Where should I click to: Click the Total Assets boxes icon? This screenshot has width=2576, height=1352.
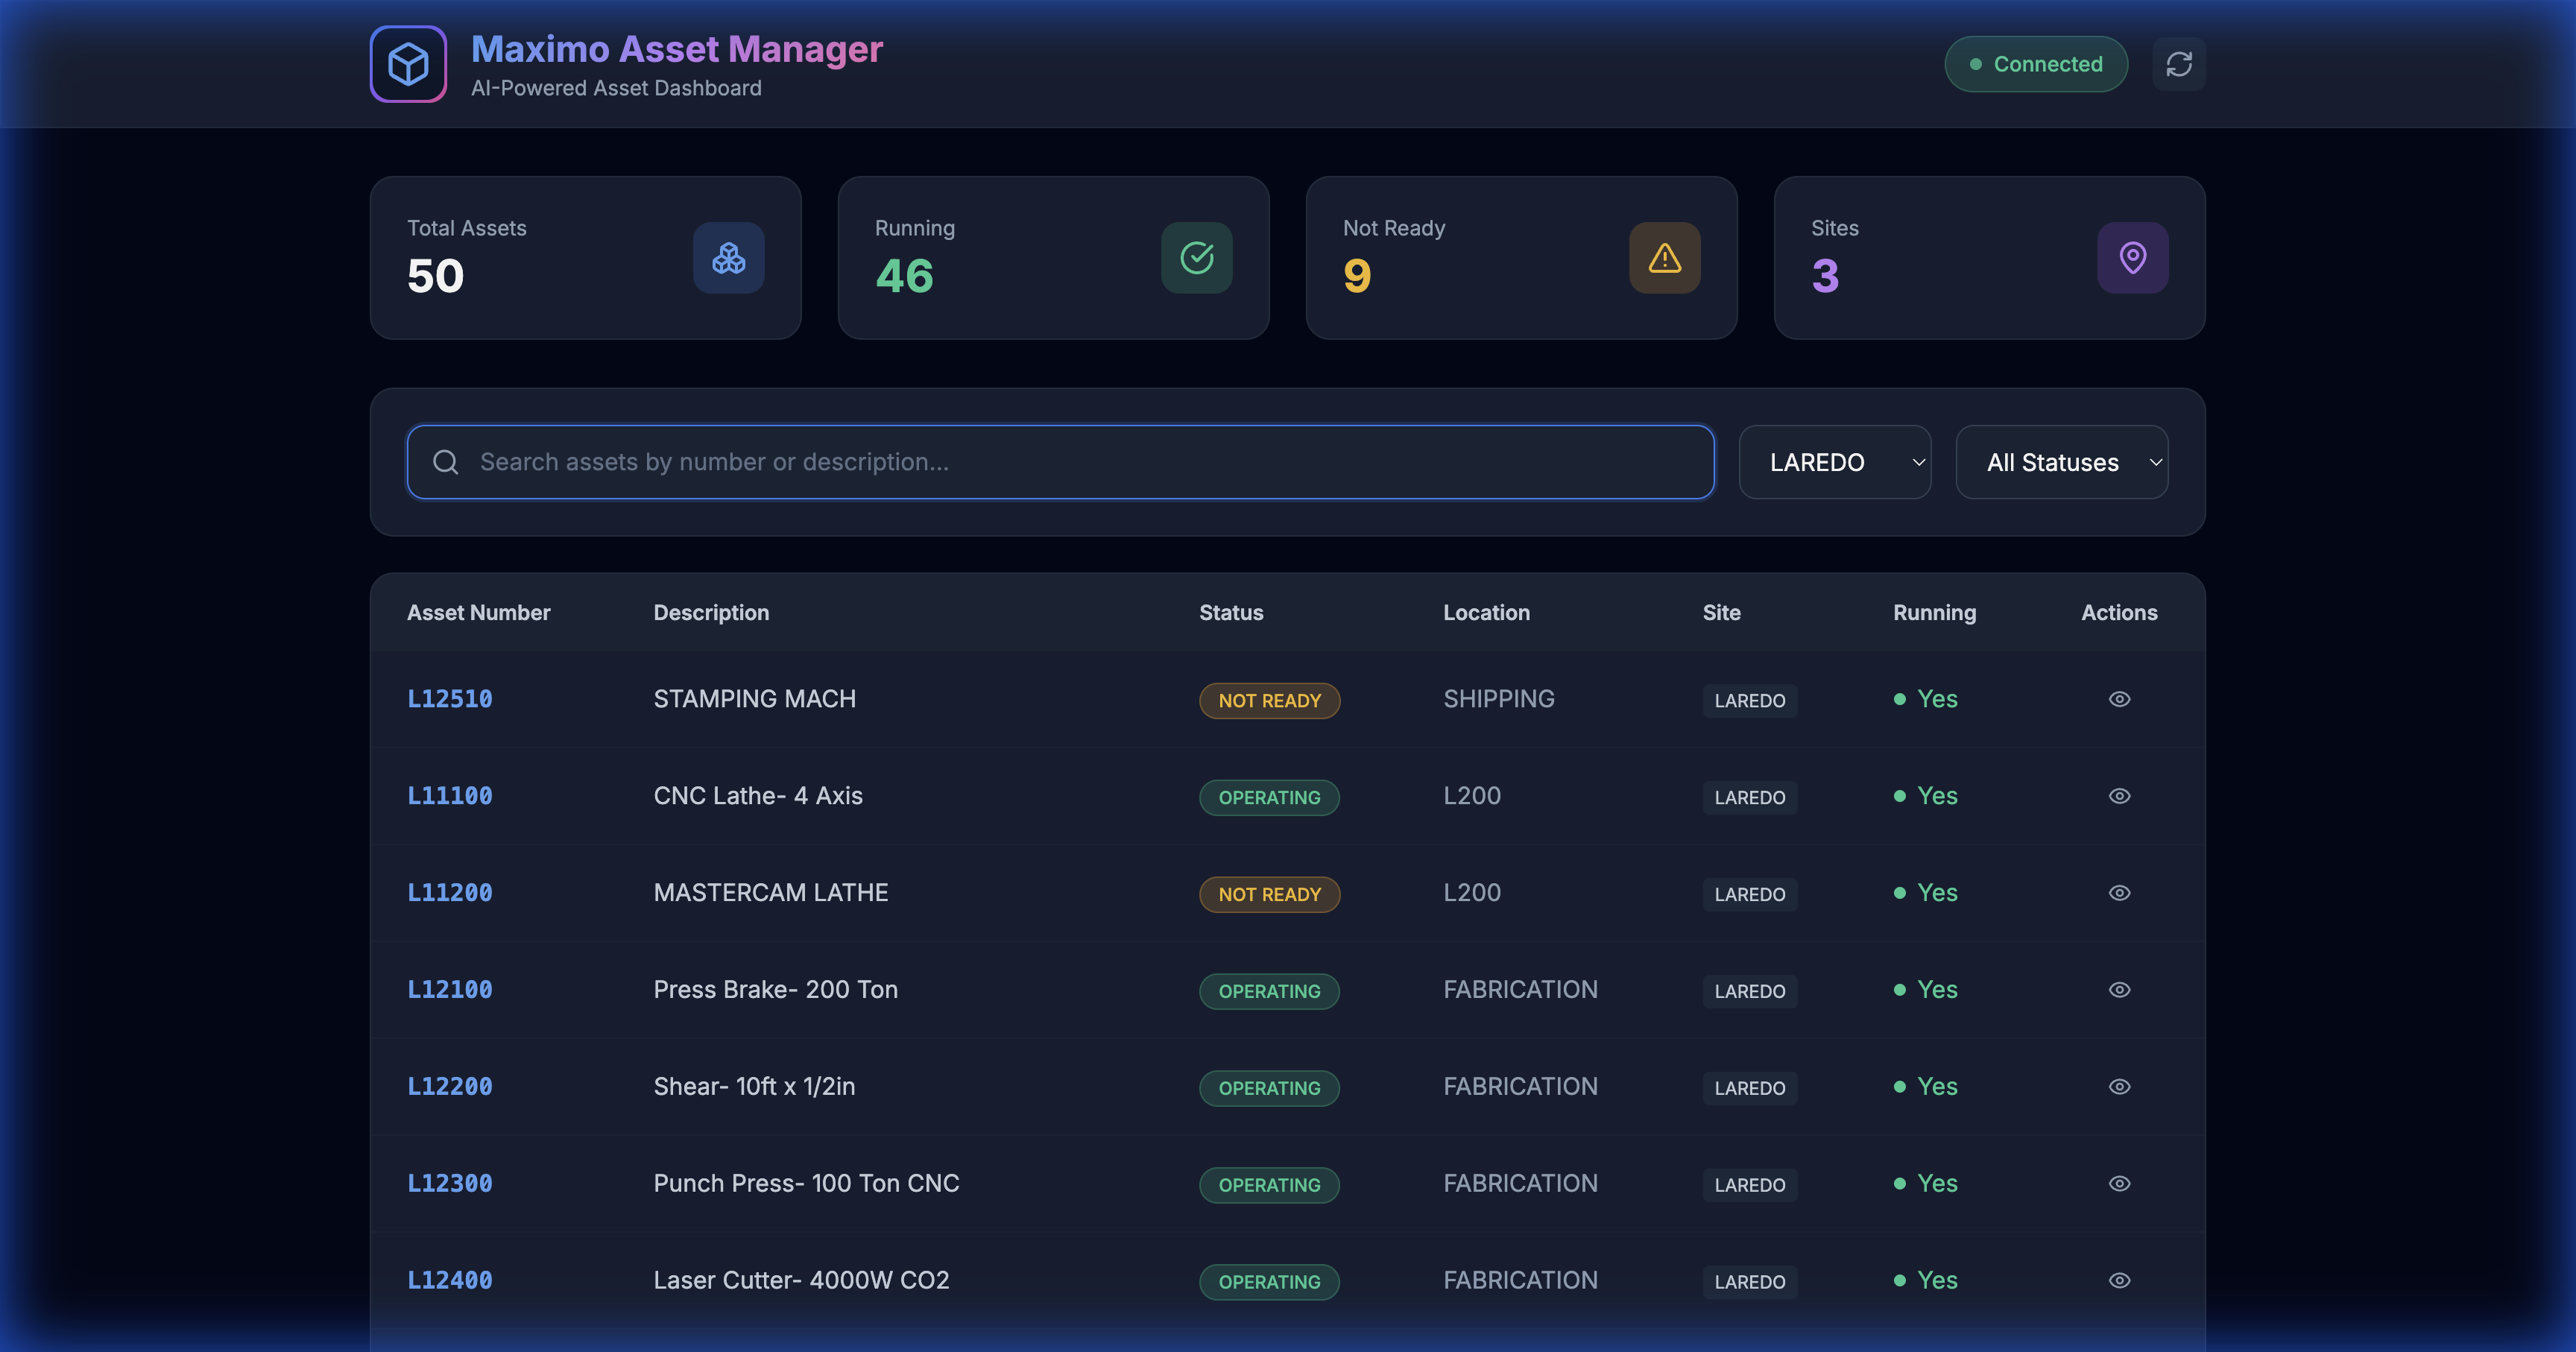pos(728,258)
